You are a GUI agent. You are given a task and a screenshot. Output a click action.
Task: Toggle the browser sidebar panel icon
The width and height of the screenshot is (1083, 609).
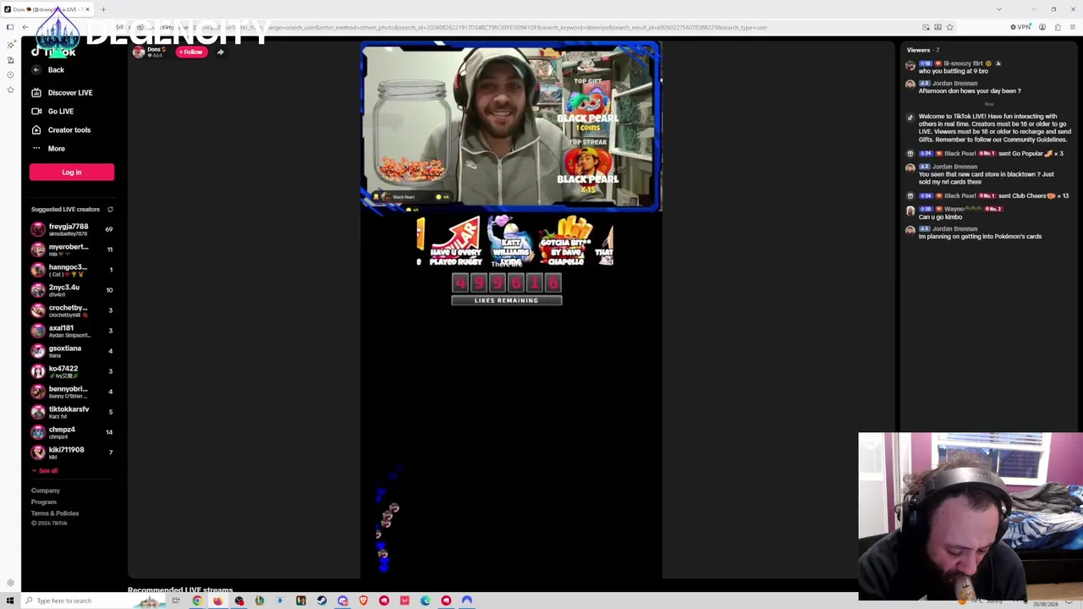tap(10, 28)
